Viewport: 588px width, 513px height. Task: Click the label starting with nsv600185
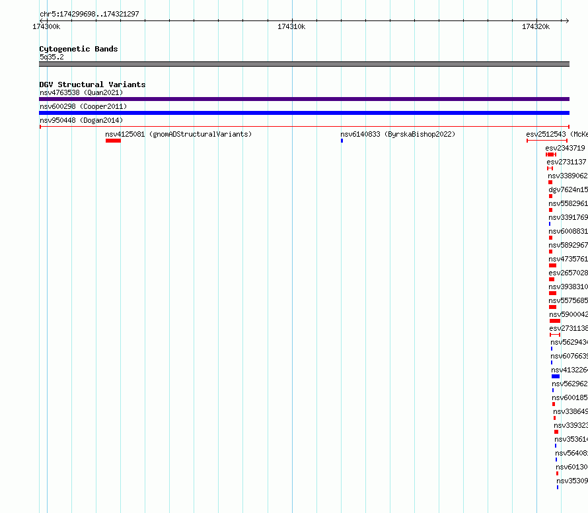pyautogui.click(x=570, y=397)
